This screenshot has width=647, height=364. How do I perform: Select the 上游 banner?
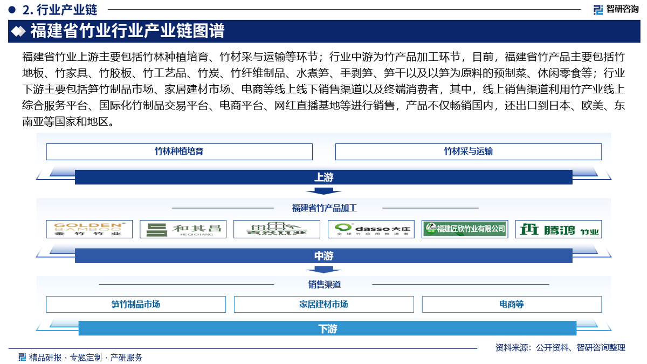(x=323, y=177)
